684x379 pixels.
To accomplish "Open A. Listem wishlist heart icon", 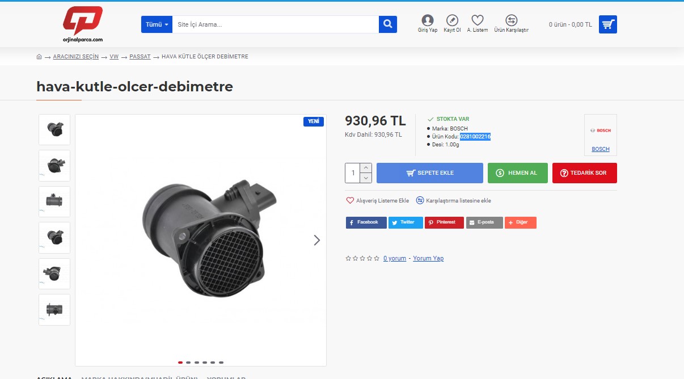I will pyautogui.click(x=478, y=20).
